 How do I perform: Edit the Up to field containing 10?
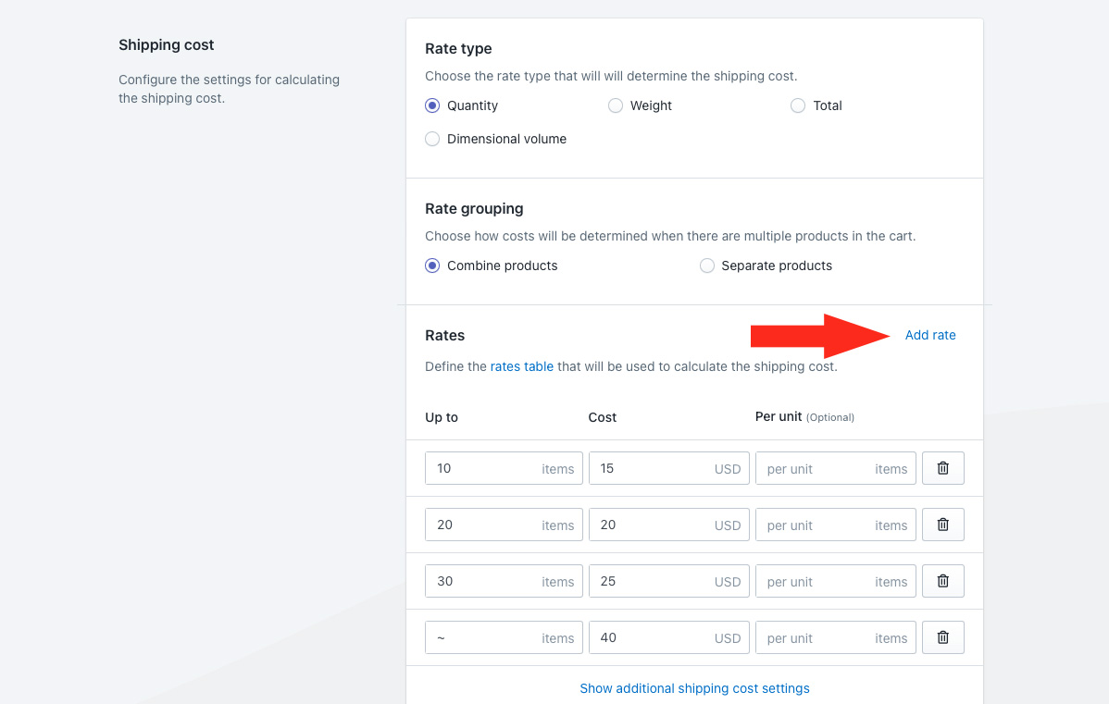481,468
